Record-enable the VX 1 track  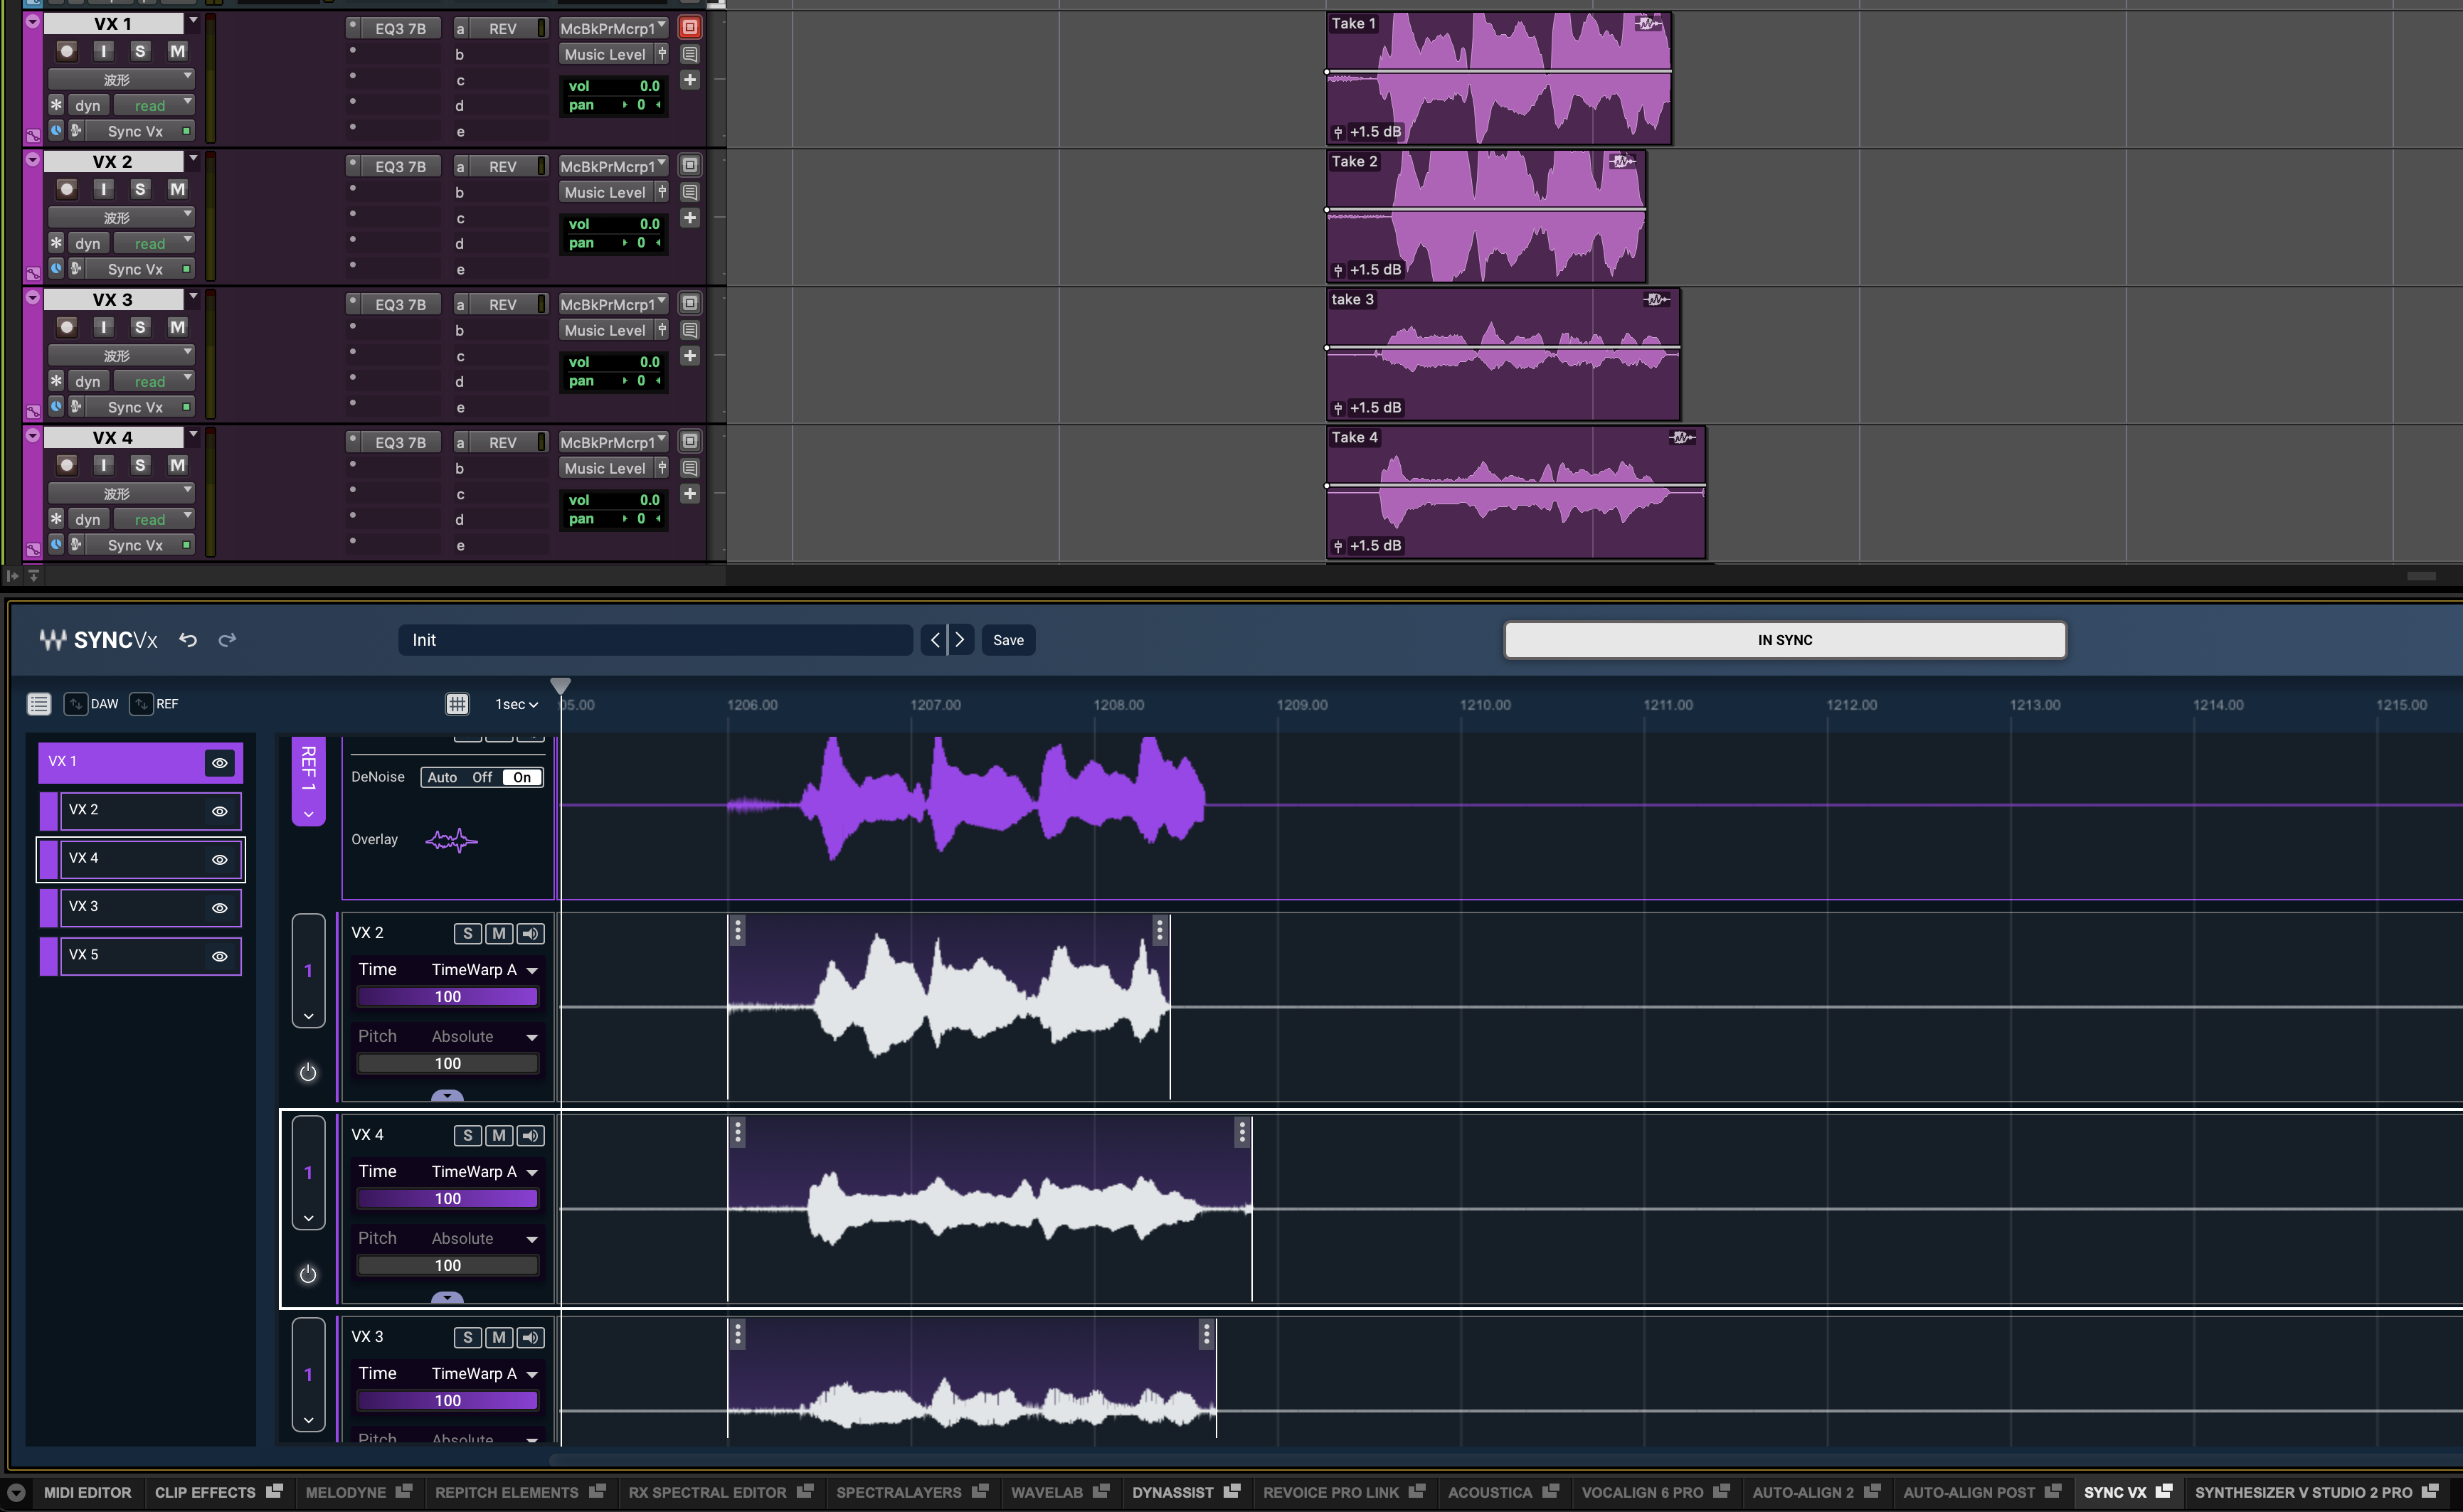coord(66,51)
